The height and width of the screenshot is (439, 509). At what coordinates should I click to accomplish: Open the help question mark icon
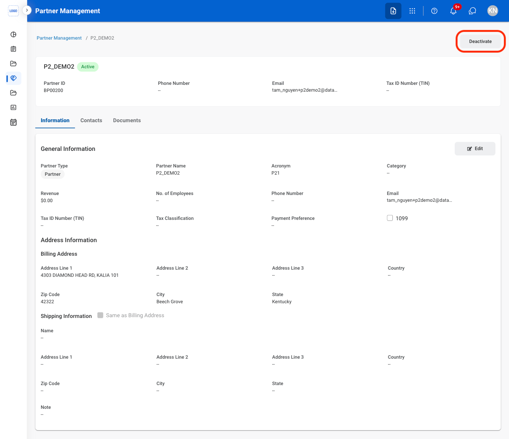(x=434, y=11)
